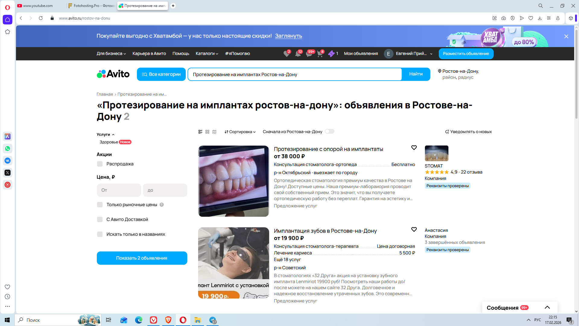Open shopping cart icon in header
This screenshot has height=326, width=579.
[x=320, y=54]
